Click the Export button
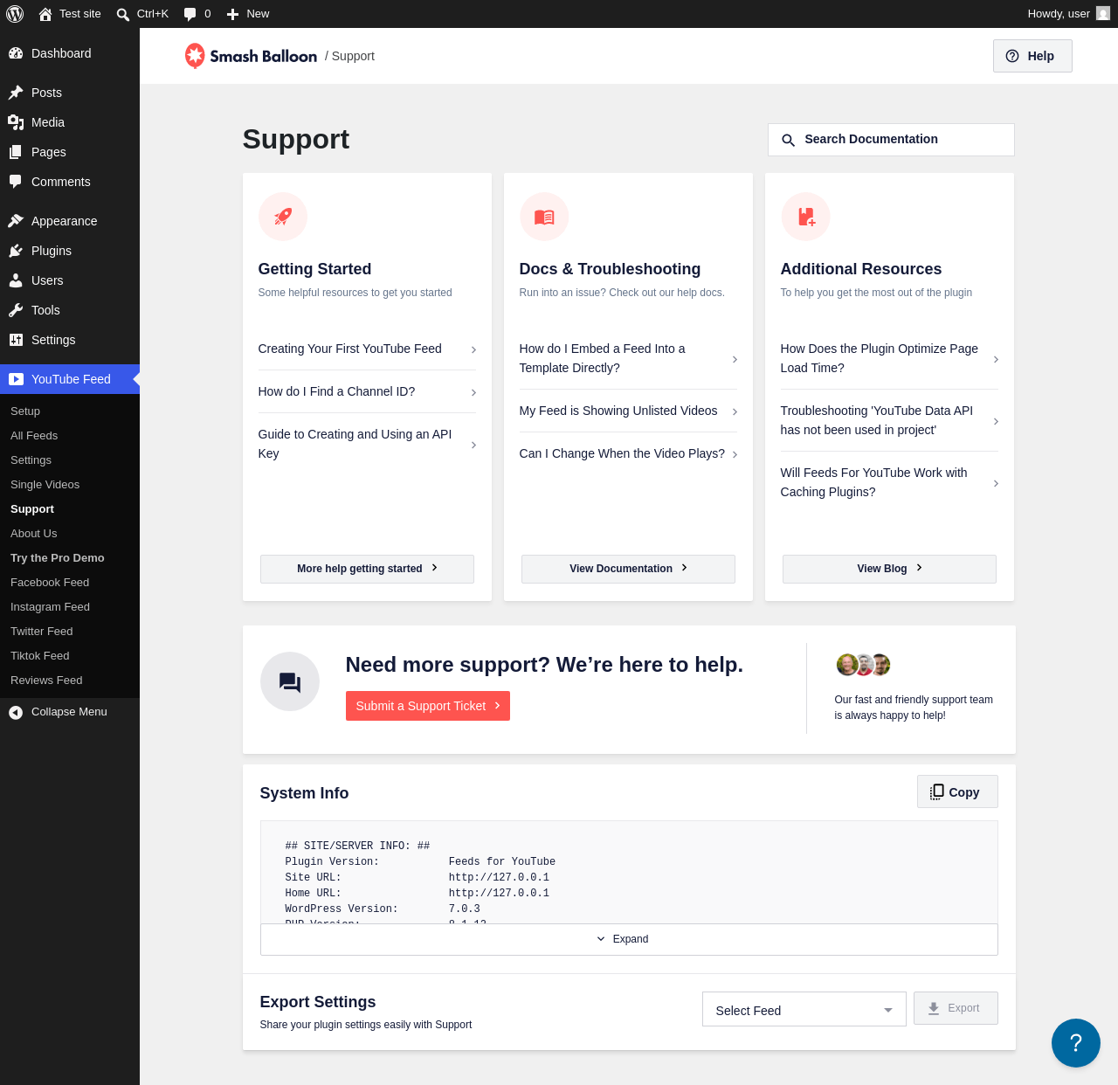Viewport: 1118px width, 1085px height. tap(956, 1008)
